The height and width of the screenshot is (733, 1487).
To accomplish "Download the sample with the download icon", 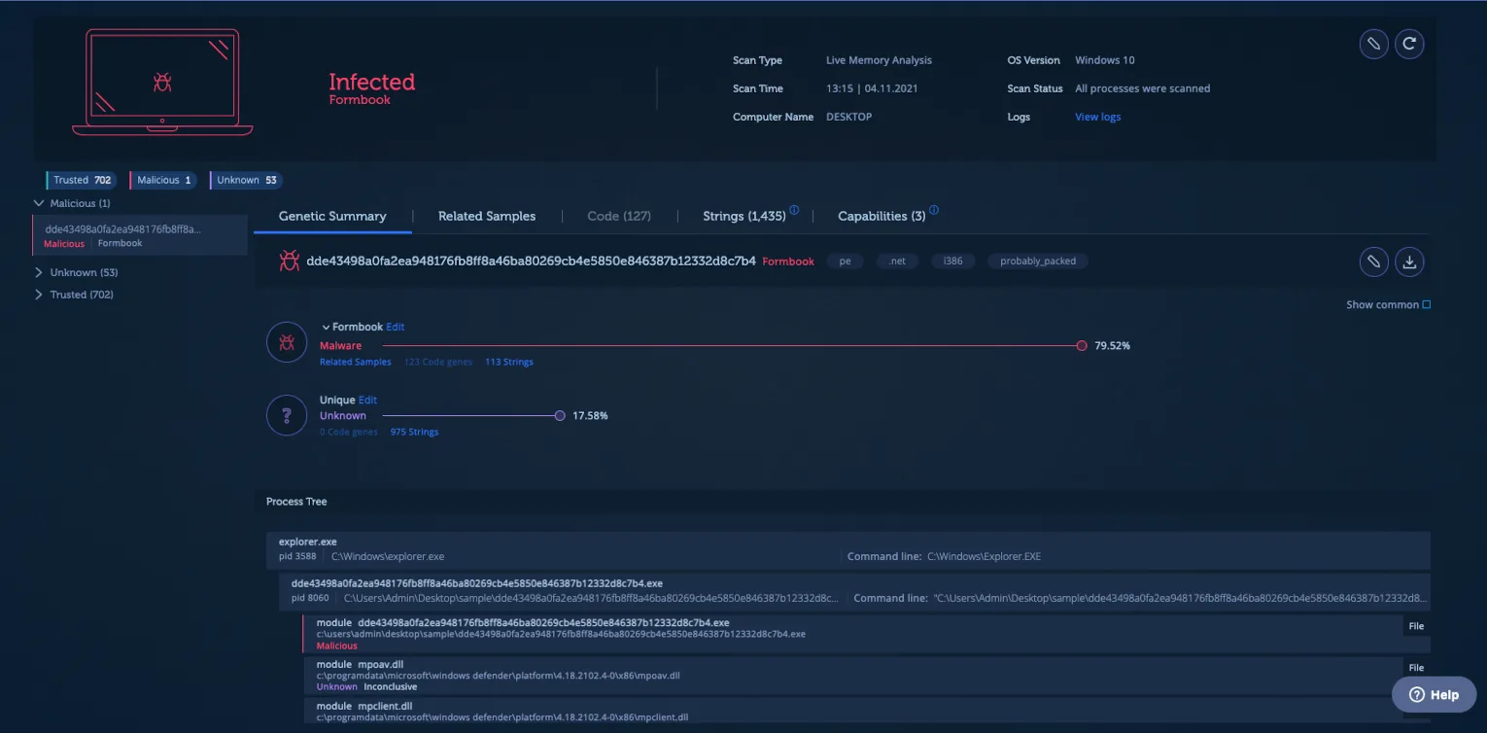I will coord(1409,262).
